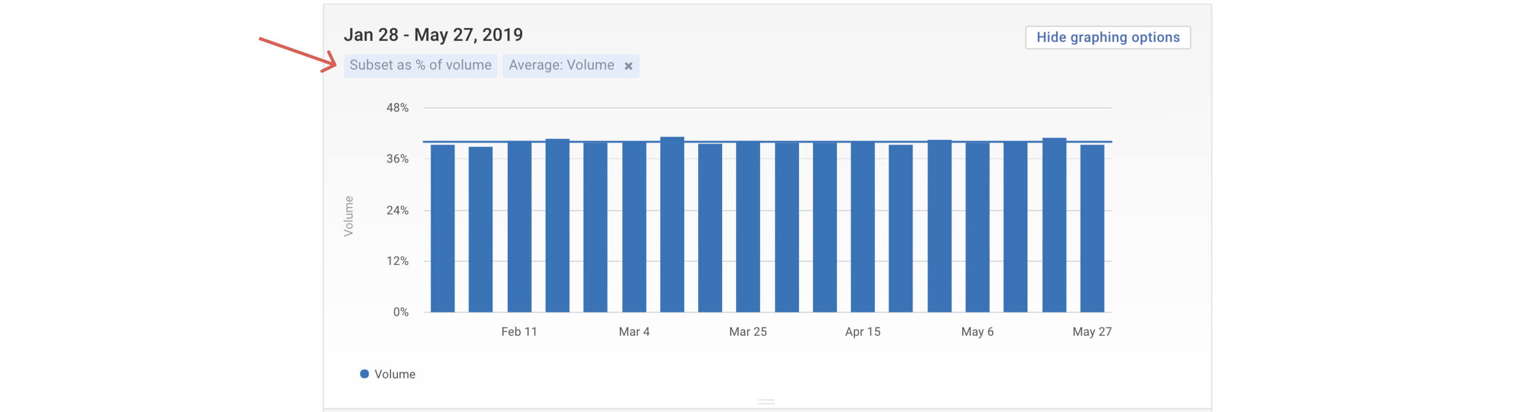Grab the chart resize handle at bottom
1536x412 pixels.
click(x=766, y=402)
